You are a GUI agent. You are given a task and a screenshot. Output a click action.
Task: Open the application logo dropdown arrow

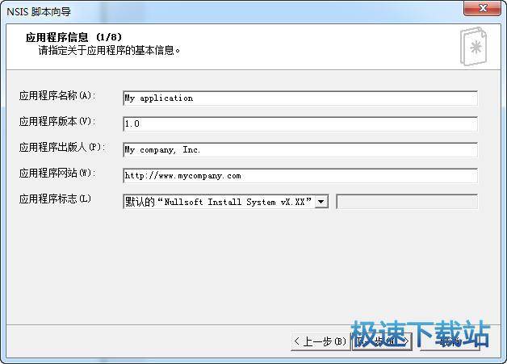pos(321,202)
